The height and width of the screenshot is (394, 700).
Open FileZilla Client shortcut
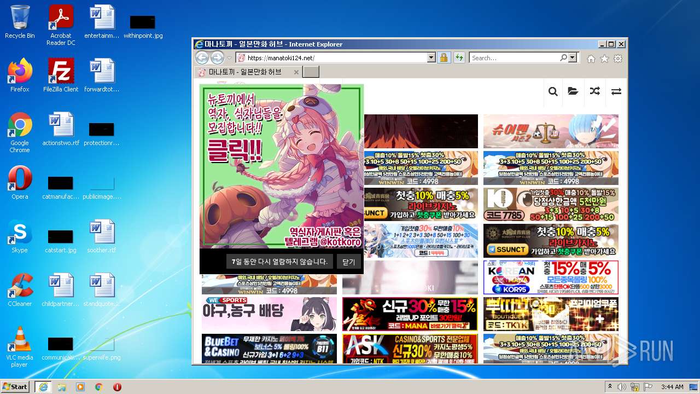(61, 76)
